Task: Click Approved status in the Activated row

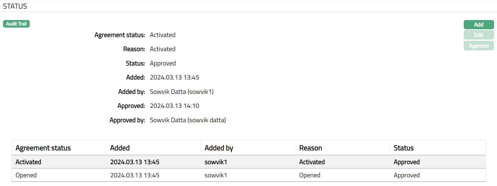Action: (x=406, y=162)
